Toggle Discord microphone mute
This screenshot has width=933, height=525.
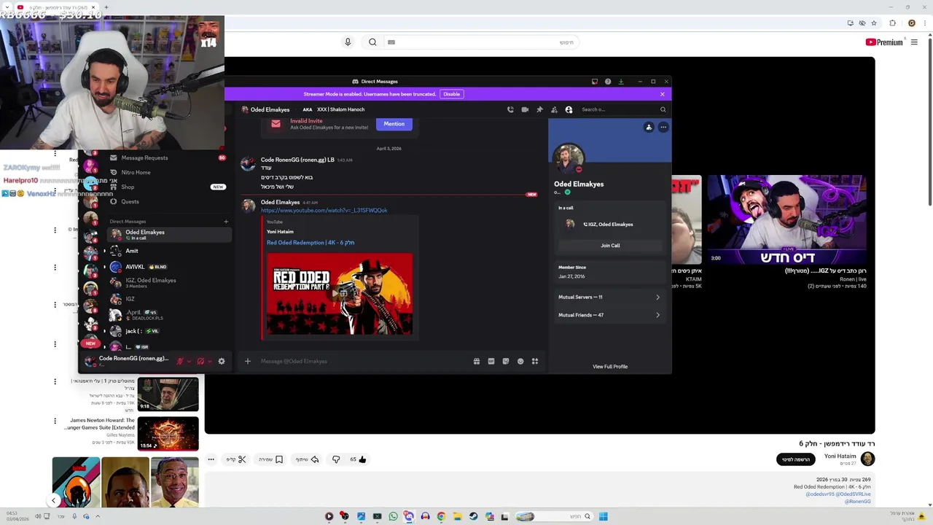(180, 361)
